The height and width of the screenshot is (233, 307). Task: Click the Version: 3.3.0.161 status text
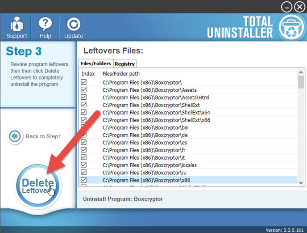(x=285, y=230)
